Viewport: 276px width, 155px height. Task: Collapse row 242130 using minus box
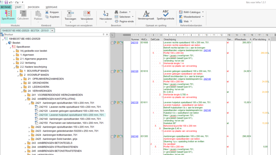tap(112, 102)
